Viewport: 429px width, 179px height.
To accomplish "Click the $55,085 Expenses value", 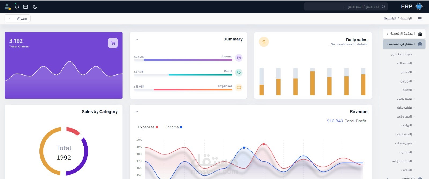I will click(x=139, y=87).
